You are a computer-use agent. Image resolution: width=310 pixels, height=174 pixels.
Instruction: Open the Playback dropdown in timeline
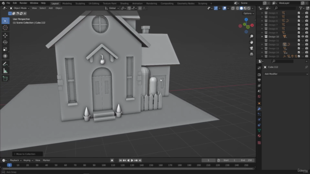click(x=15, y=160)
